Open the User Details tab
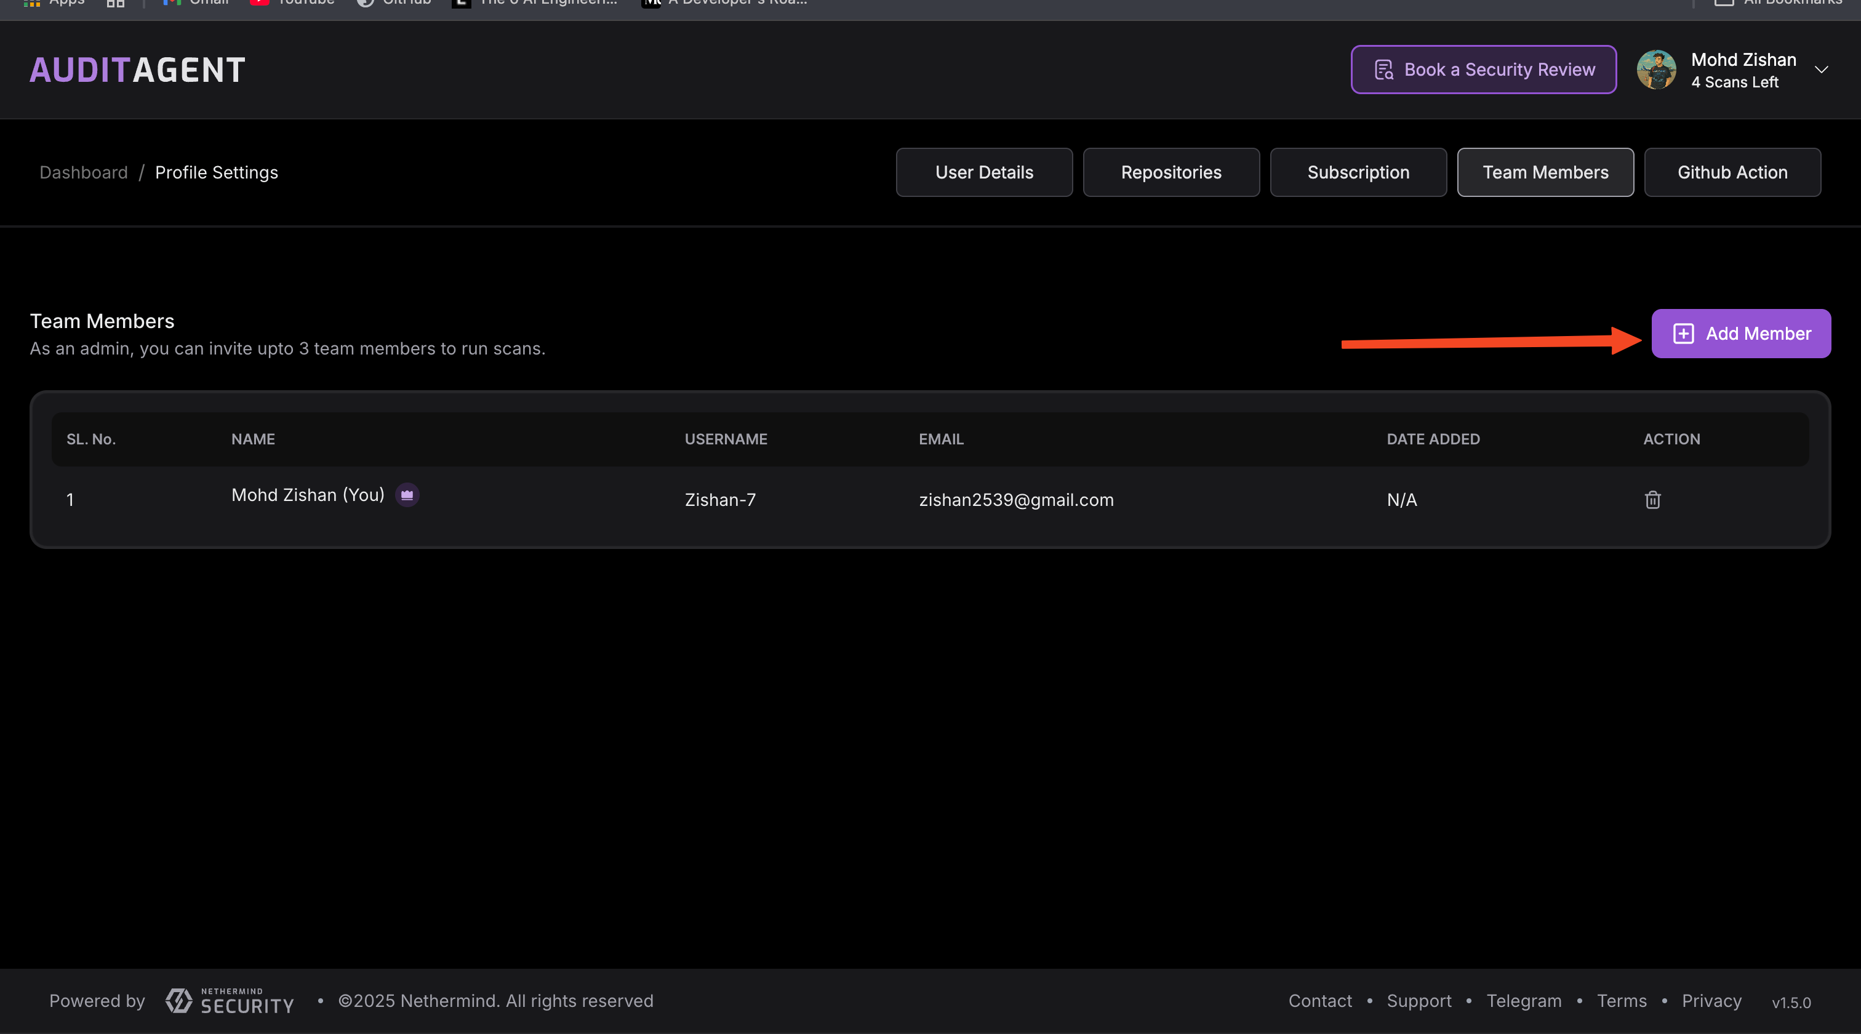This screenshot has height=1034, width=1861. tap(984, 173)
